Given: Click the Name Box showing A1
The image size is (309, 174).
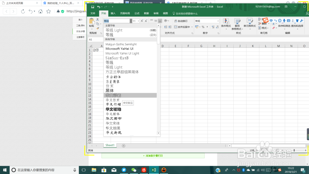Looking at the screenshot, I should (95, 40).
